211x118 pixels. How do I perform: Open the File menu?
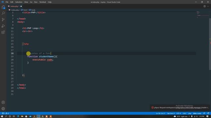[7, 2]
